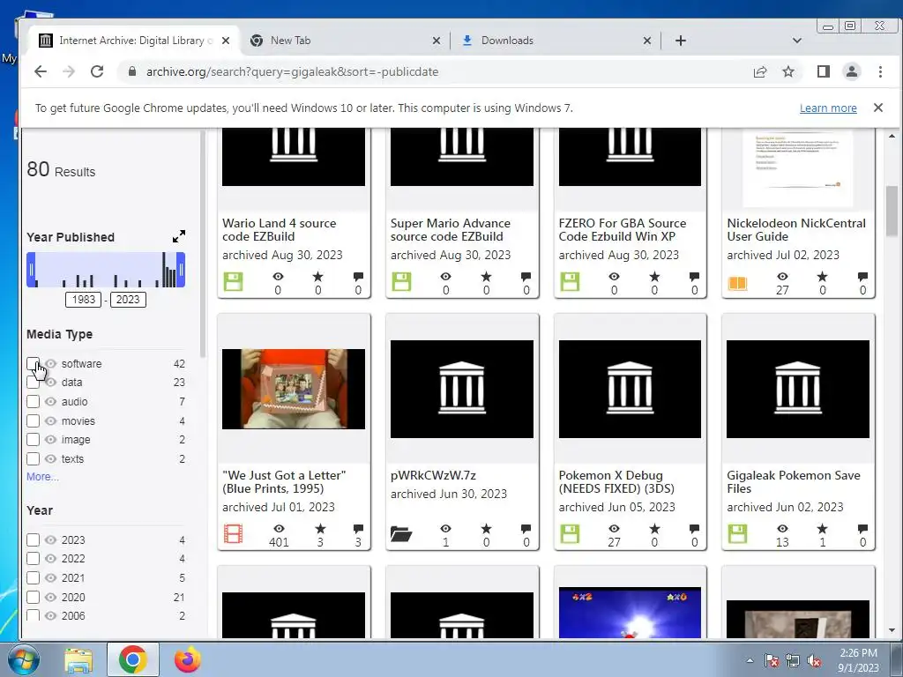Click floppy icon on Pokemon X Debug card
Viewport: 903px width, 677px height.
(570, 534)
